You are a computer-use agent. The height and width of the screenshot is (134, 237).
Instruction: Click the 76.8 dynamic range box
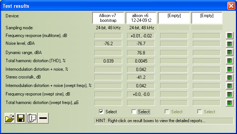point(141,53)
